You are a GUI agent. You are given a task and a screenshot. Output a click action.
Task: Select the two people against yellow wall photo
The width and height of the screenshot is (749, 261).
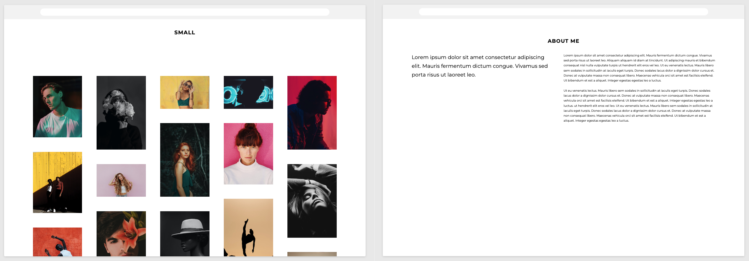(x=57, y=182)
